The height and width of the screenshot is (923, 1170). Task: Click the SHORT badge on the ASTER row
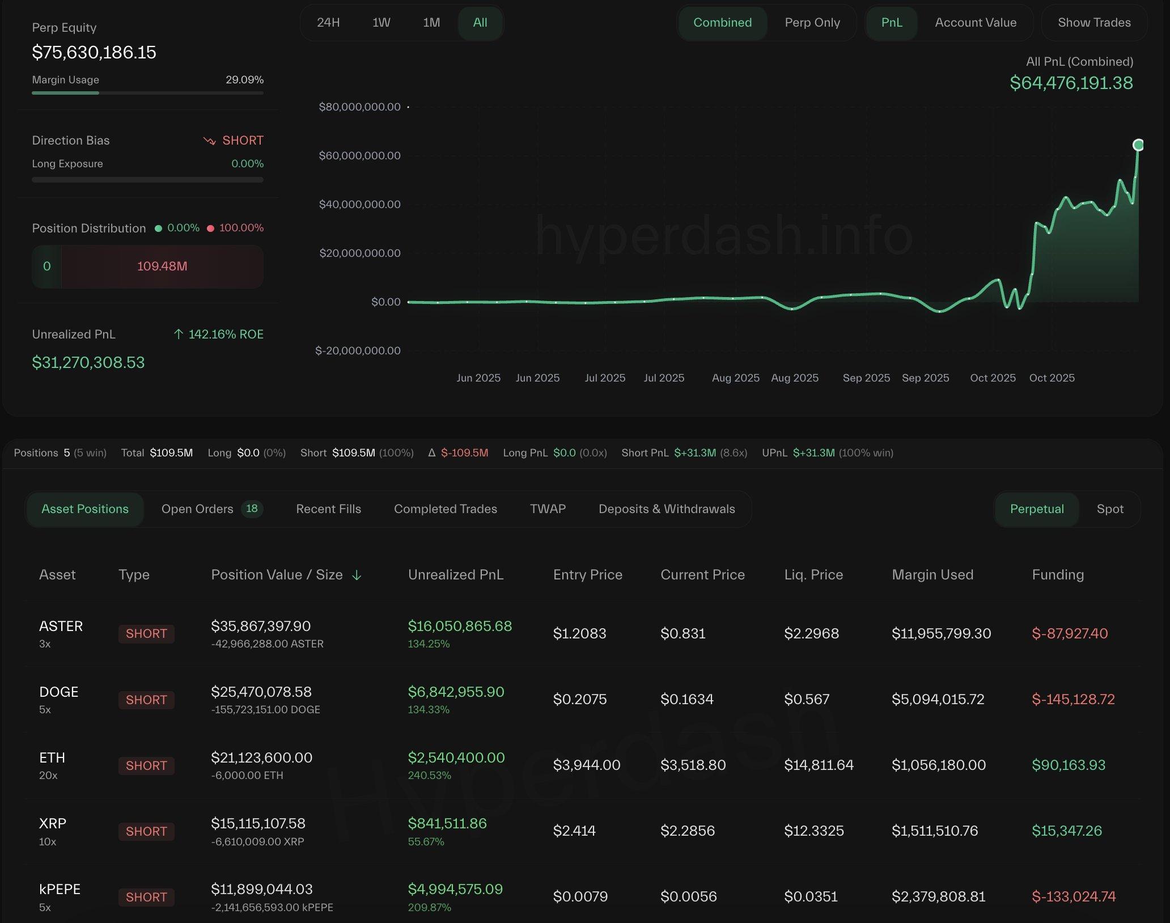click(x=146, y=633)
